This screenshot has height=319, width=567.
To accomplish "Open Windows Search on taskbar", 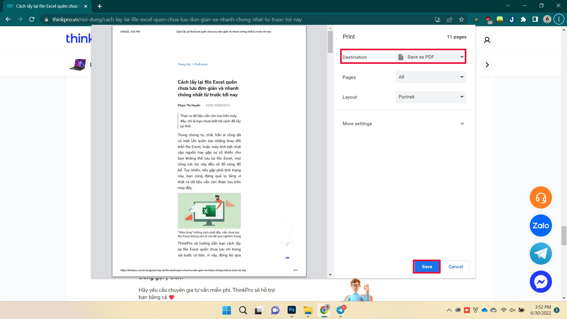I will point(243,310).
